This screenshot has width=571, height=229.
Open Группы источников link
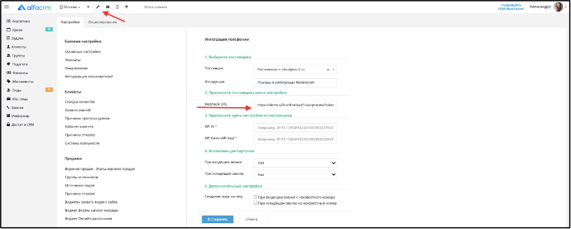tap(82, 177)
